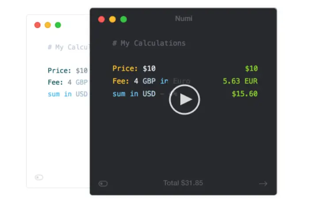Click the Total $31.85 label
The width and height of the screenshot is (314, 210).
coord(183,183)
